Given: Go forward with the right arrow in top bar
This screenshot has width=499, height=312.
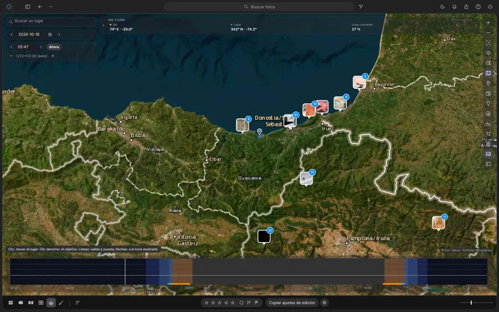Looking at the screenshot, I should tap(50, 7).
